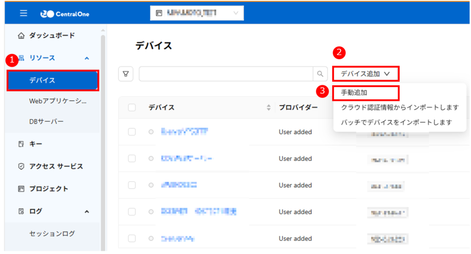This screenshot has height=254, width=471.
Task: Click the アクセス サービス shield icon
Action: pyautogui.click(x=21, y=166)
